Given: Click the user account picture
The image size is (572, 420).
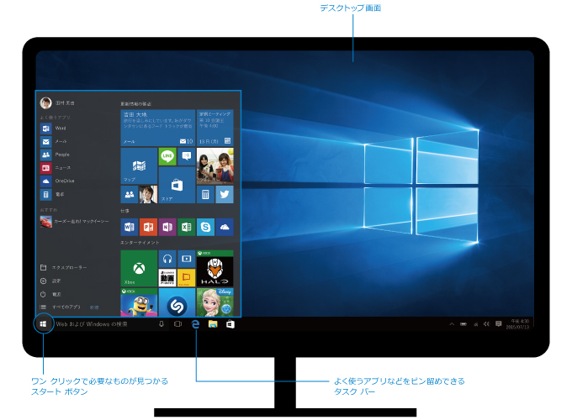Looking at the screenshot, I should point(46,102).
